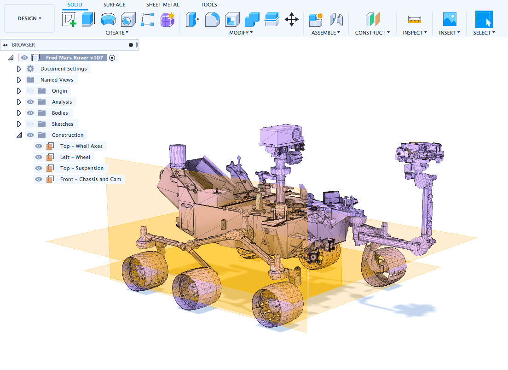Select the Joint tool icon
Viewport: 508px width, 370px height.
point(336,19)
